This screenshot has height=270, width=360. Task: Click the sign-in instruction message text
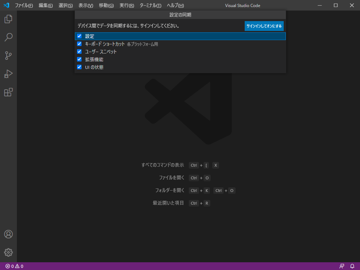(x=129, y=26)
